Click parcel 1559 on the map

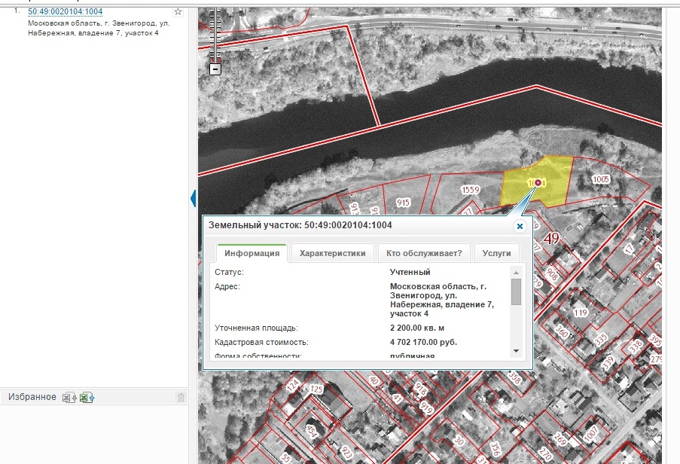(471, 189)
